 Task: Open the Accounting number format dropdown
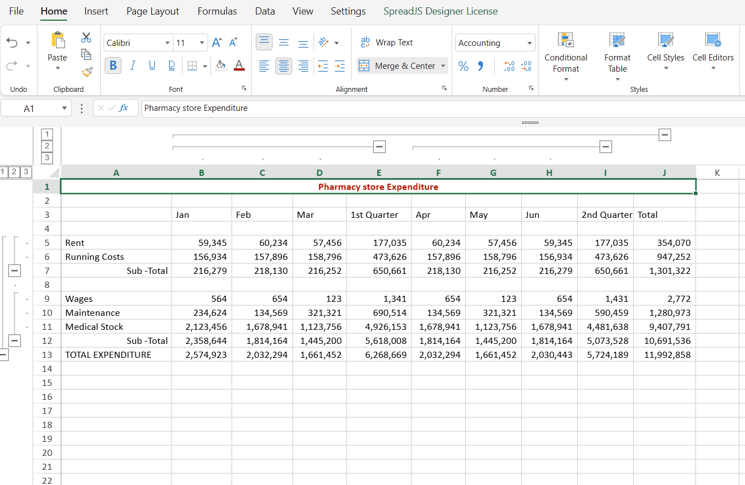pos(530,43)
